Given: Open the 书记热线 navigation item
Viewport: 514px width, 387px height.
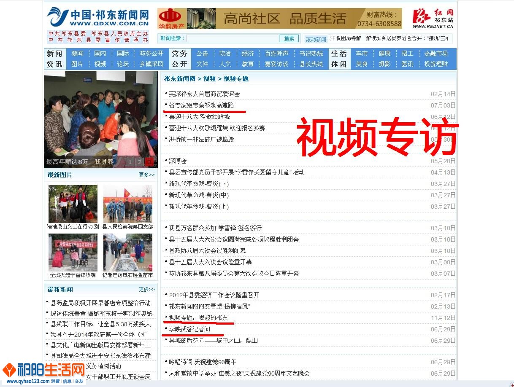Looking at the screenshot, I should click(x=311, y=54).
